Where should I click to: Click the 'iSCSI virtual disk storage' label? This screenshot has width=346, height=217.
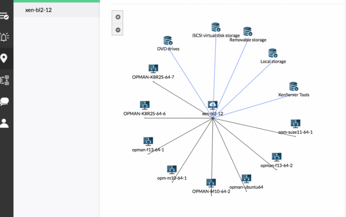[x=216, y=35]
